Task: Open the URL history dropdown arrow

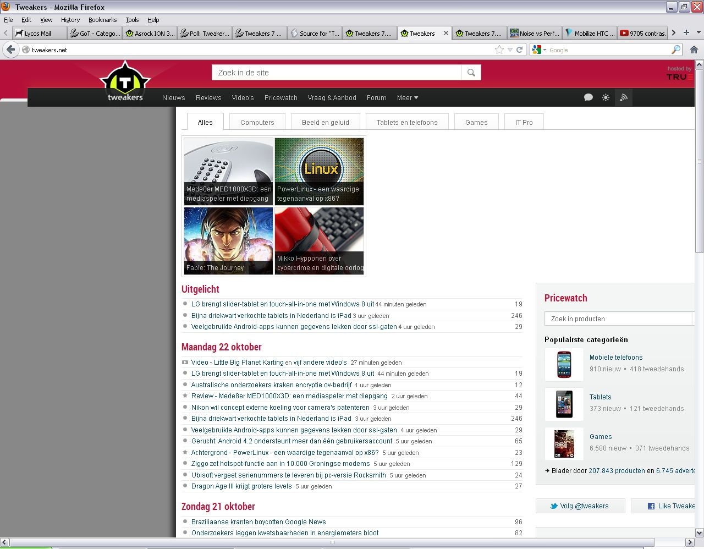Action: [x=510, y=50]
